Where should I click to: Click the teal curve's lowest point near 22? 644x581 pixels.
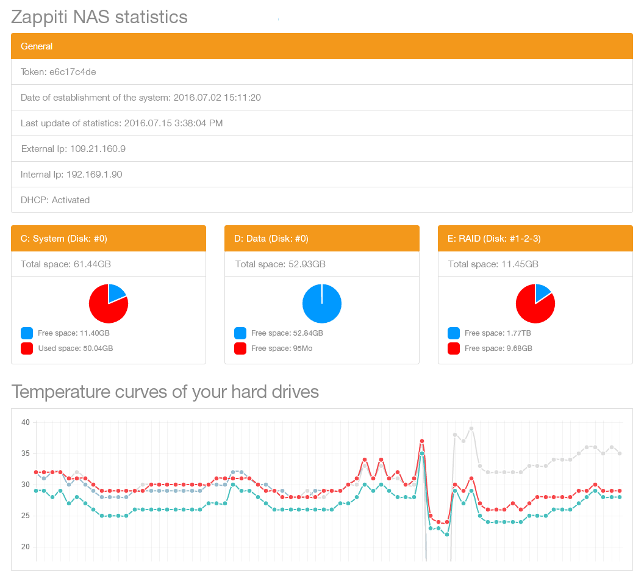coord(447,535)
